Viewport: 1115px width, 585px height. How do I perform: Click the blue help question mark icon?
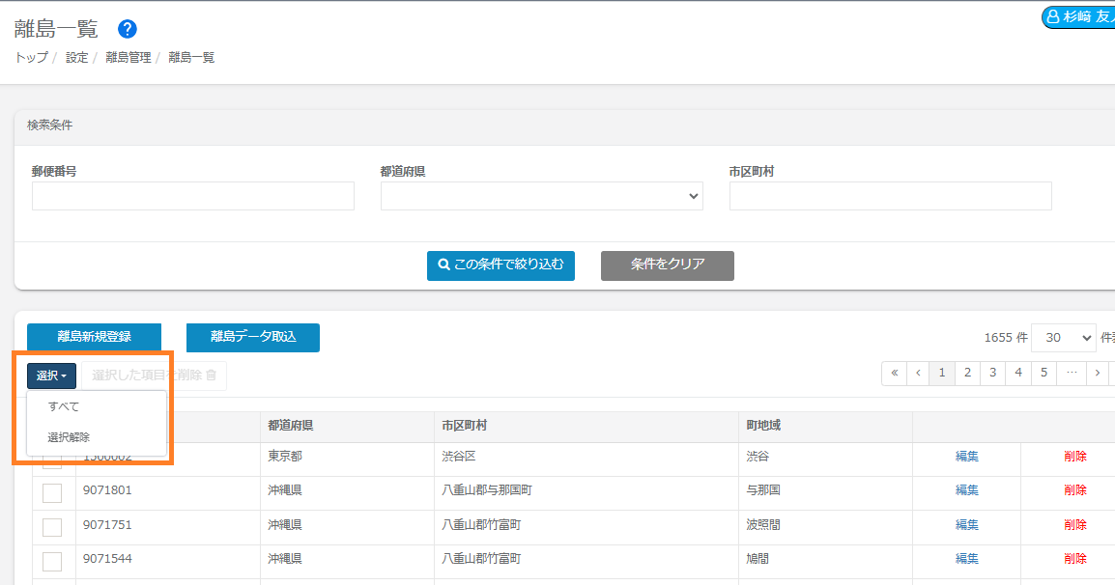pos(128,29)
